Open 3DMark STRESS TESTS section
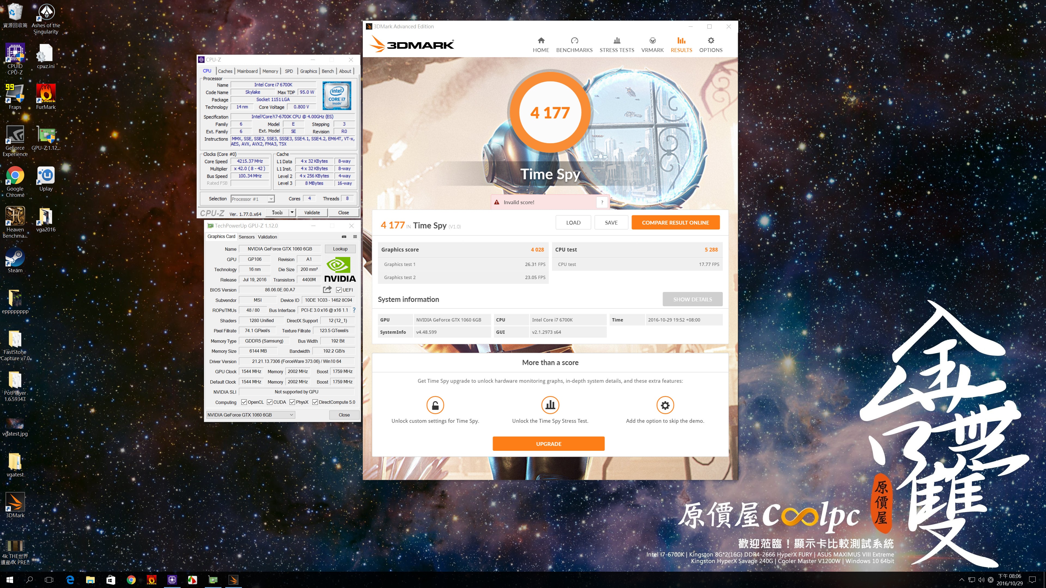Screen dimensions: 1046x588 click(x=616, y=45)
